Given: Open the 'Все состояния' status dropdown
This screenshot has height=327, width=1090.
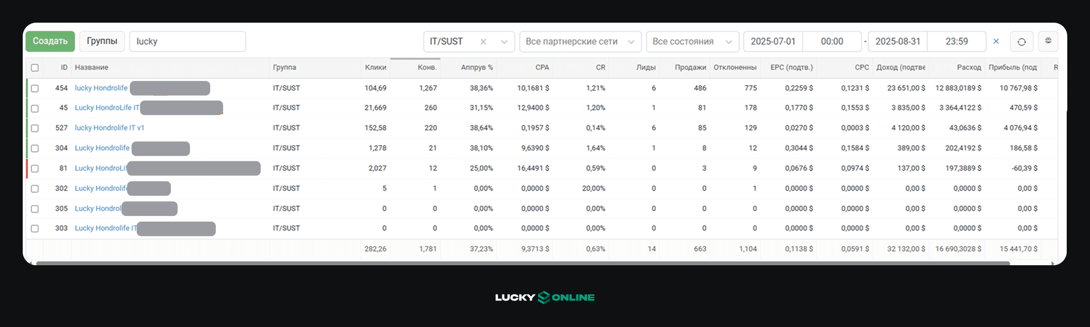Looking at the screenshot, I should 692,42.
